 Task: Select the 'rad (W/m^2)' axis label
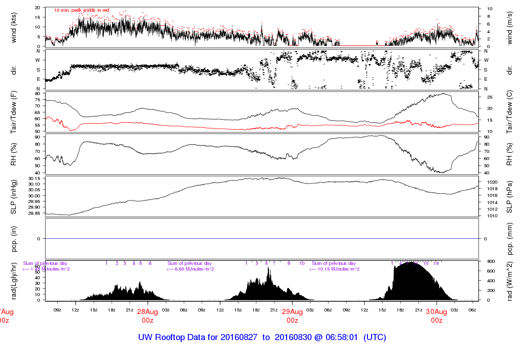(509, 281)
